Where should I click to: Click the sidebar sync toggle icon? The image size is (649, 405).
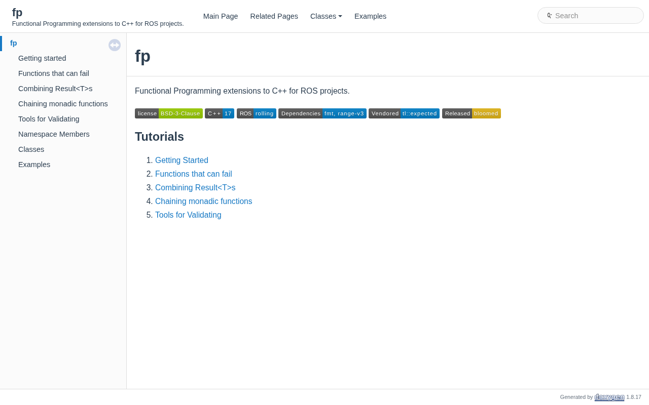(x=115, y=45)
